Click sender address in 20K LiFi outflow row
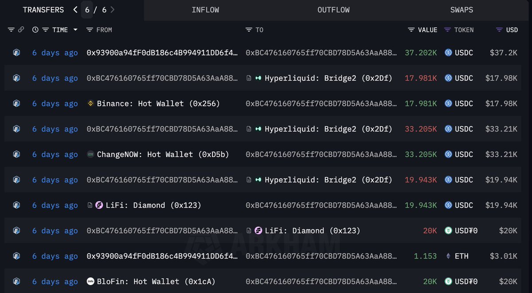The height and width of the screenshot is (293, 532). tap(162, 230)
